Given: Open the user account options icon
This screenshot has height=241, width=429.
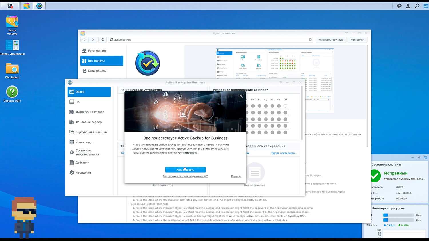Looking at the screenshot, I should click(408, 6).
